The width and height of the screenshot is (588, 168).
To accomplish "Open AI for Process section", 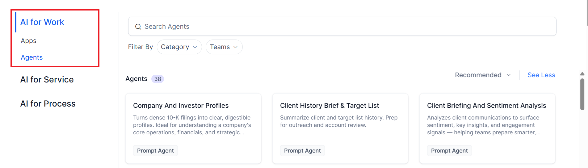I will pos(48,104).
